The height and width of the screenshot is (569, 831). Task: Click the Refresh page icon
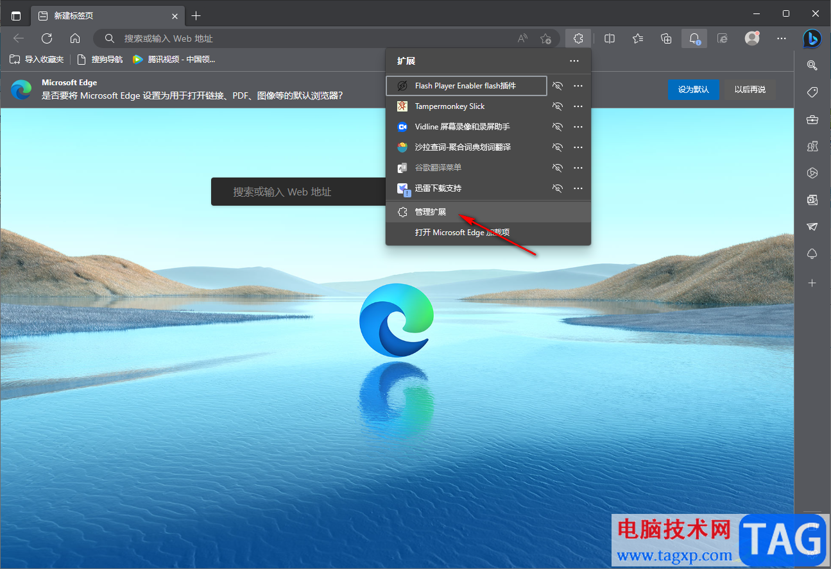(x=47, y=38)
